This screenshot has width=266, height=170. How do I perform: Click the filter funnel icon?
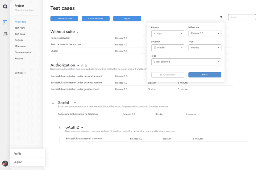[x=221, y=17]
